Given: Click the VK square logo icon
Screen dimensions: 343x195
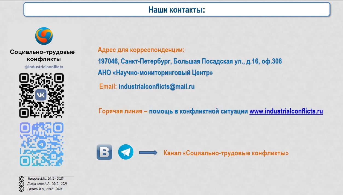Looking at the screenshot, I should coord(104,152).
